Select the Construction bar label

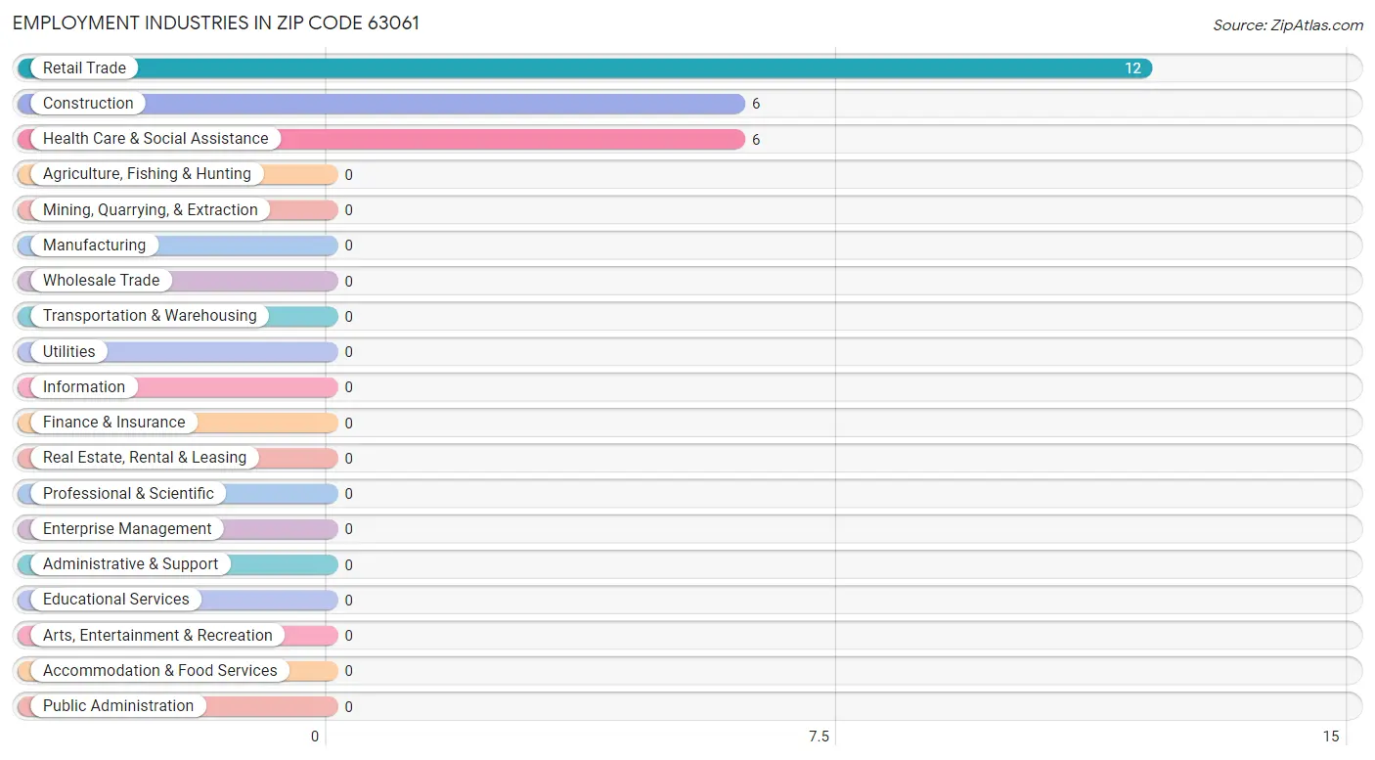tap(88, 104)
